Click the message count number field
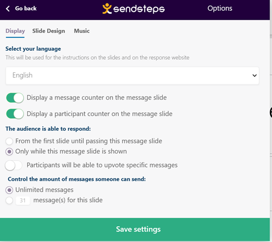272x242 pixels. 23,201
